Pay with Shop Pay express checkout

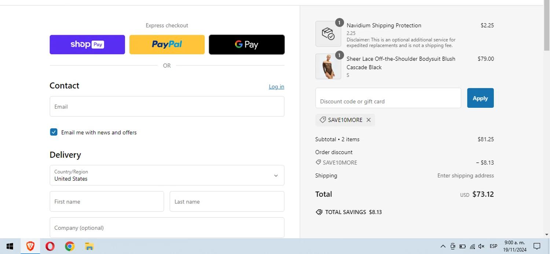pyautogui.click(x=87, y=45)
